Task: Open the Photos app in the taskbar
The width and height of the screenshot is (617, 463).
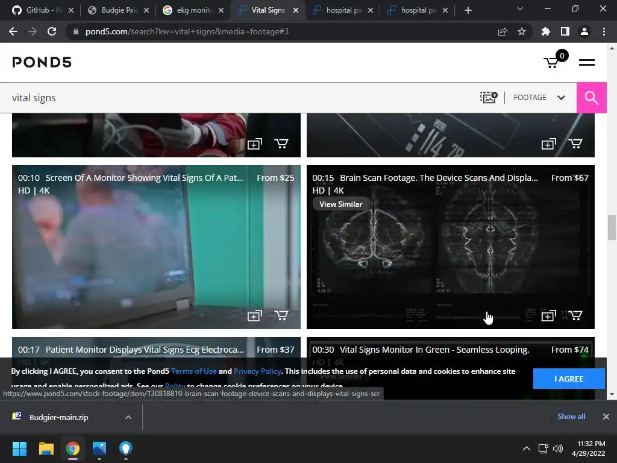Action: click(x=99, y=449)
